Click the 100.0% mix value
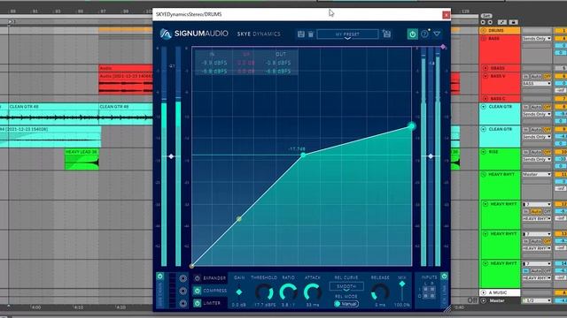This screenshot has width=567, height=318. point(401,305)
